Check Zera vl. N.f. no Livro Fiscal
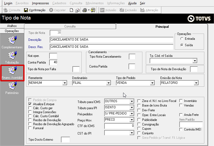Screen dimensions: 214x146 [x=139, y=101]
